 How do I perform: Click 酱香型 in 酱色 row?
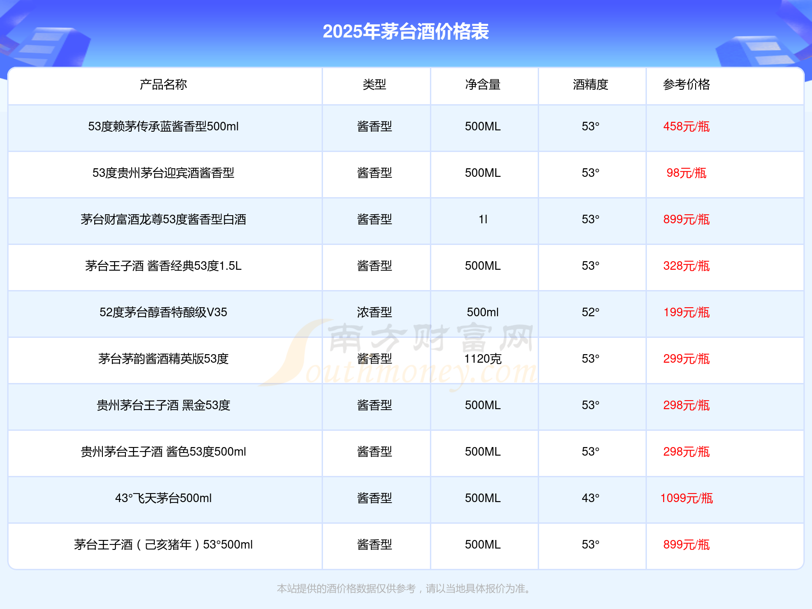point(374,452)
